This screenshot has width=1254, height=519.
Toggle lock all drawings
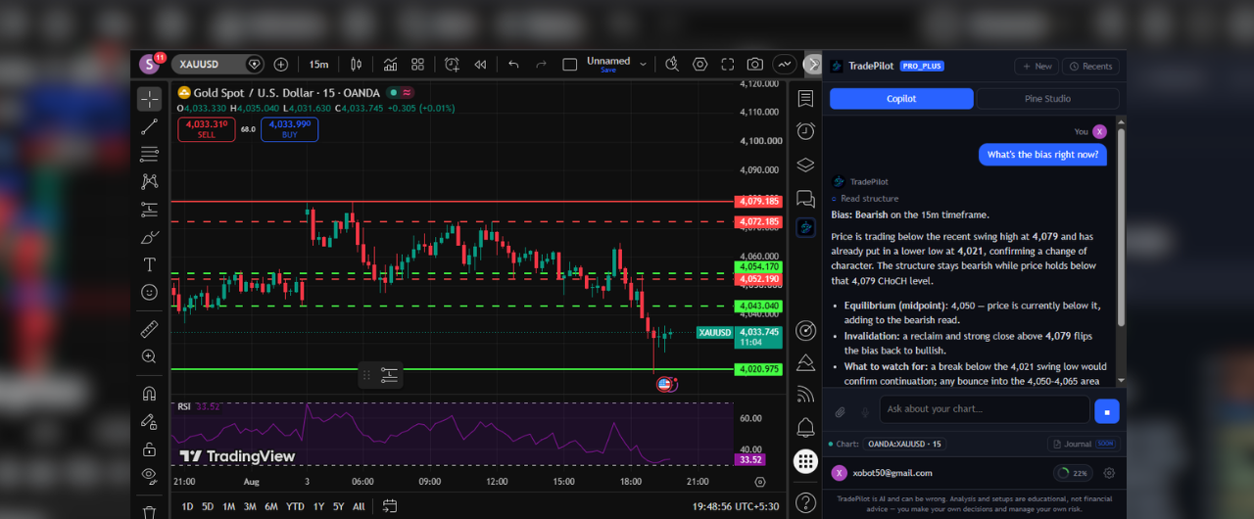coord(149,449)
